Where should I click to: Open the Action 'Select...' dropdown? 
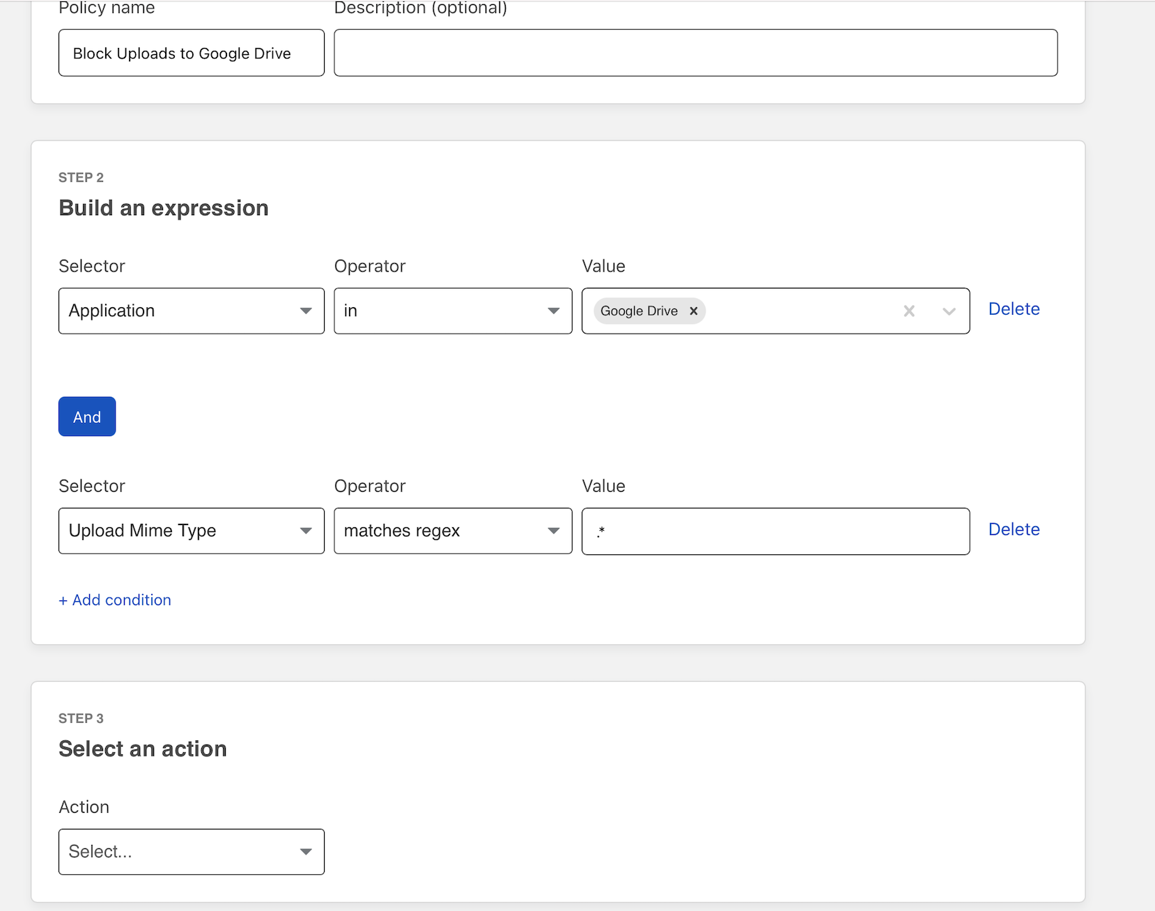tap(307, 851)
